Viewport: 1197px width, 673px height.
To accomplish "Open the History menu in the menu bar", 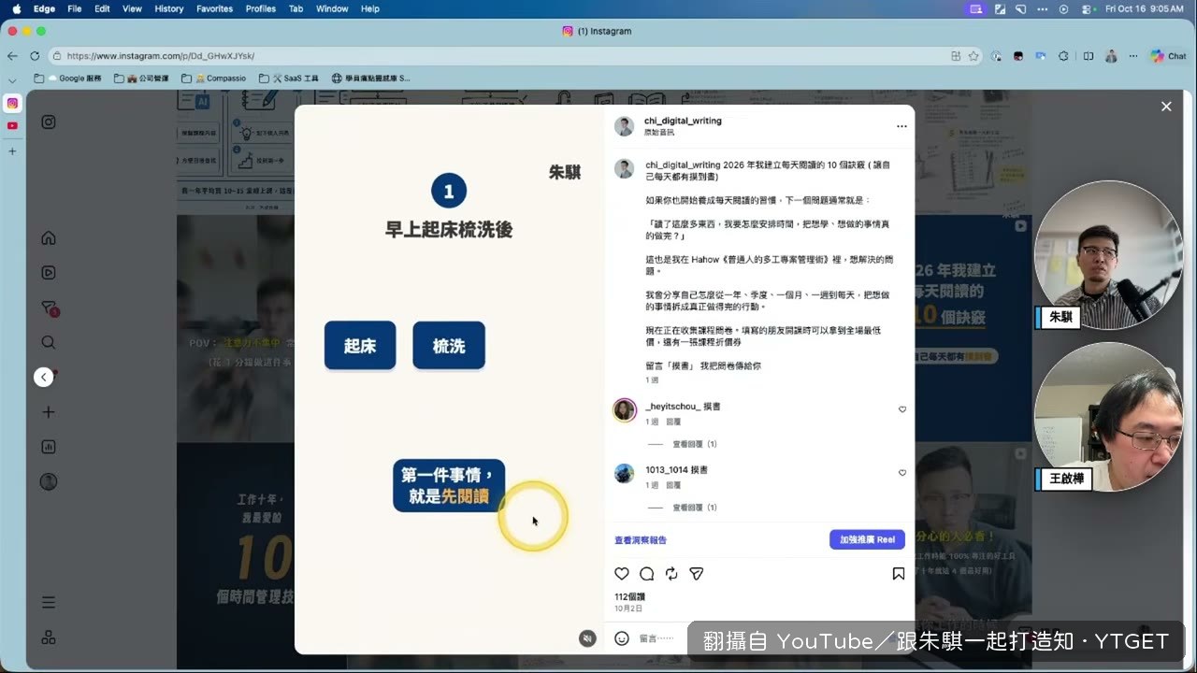I will pyautogui.click(x=169, y=8).
